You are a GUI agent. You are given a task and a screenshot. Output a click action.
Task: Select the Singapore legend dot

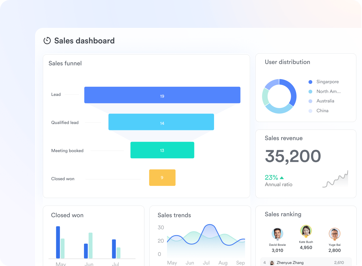tap(310, 82)
